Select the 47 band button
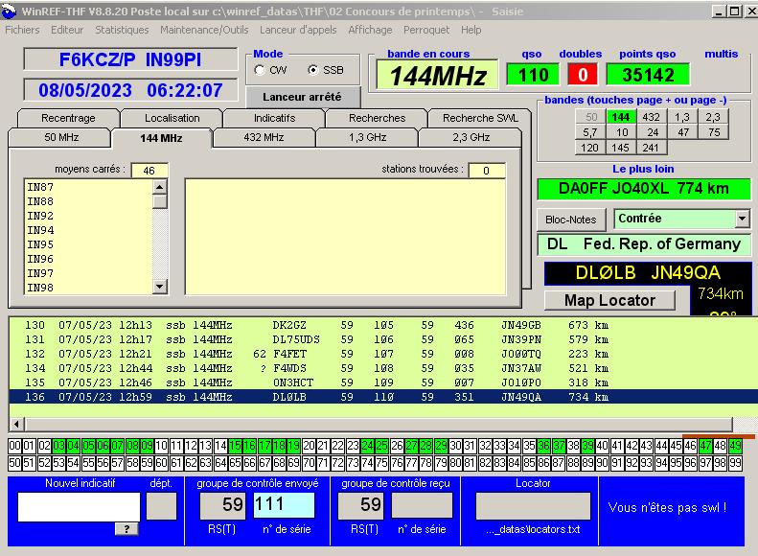 point(682,132)
